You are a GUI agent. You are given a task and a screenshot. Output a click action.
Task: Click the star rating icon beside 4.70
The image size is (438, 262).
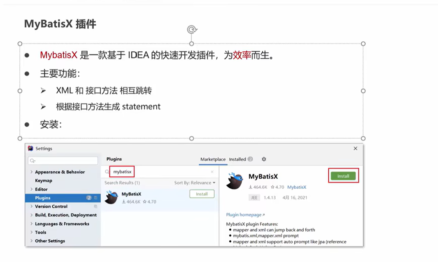(x=273, y=187)
